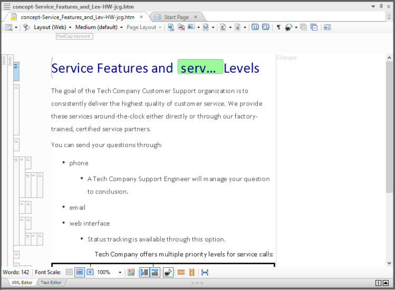Click the paragraph marker show/hide icon
This screenshot has height=290, width=395.
pos(278,27)
